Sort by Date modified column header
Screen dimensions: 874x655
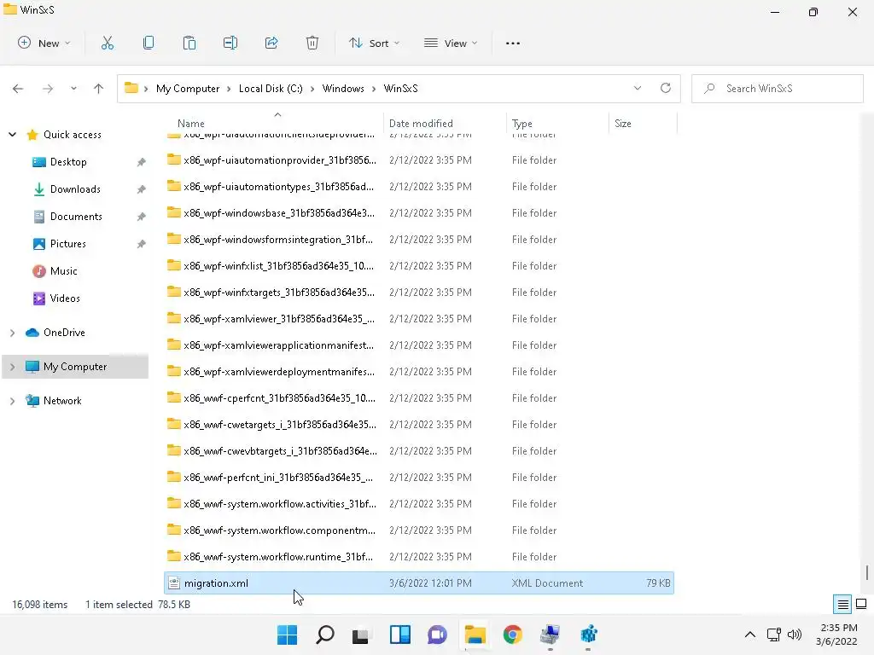[x=421, y=124]
